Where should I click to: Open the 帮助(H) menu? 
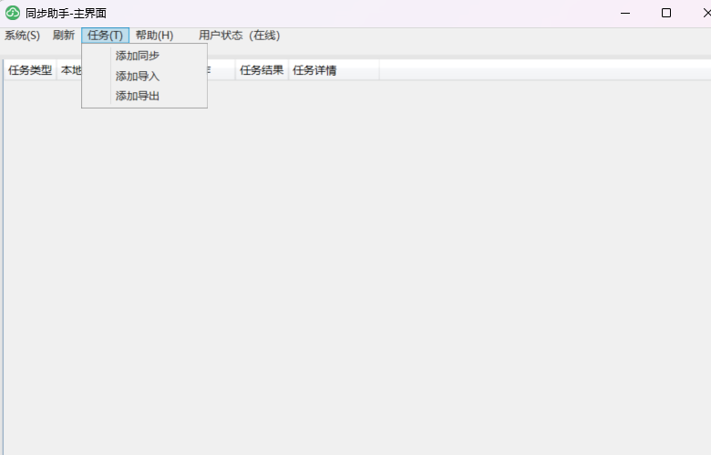pyautogui.click(x=154, y=36)
